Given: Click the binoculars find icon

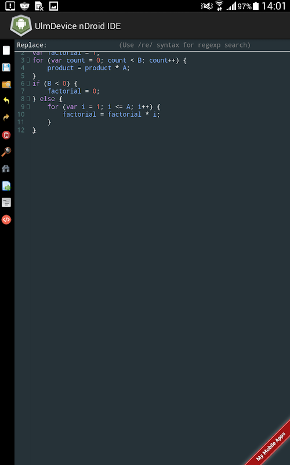Looking at the screenshot, I should coord(6,169).
